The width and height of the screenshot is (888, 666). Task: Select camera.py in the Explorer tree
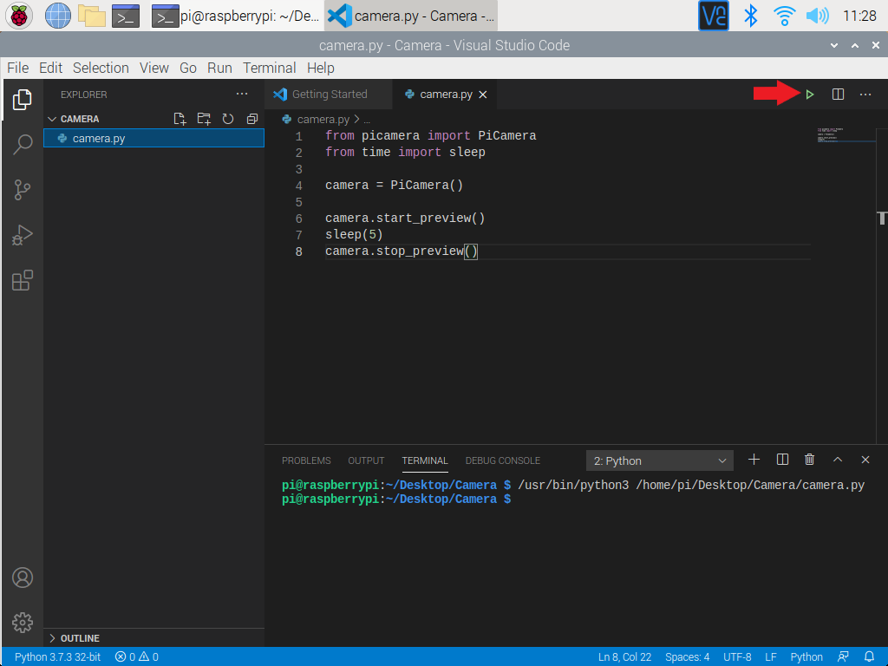point(99,138)
